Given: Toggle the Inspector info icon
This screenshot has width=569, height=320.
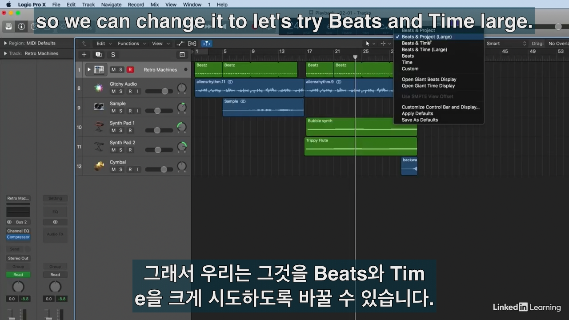Looking at the screenshot, I should (21, 27).
